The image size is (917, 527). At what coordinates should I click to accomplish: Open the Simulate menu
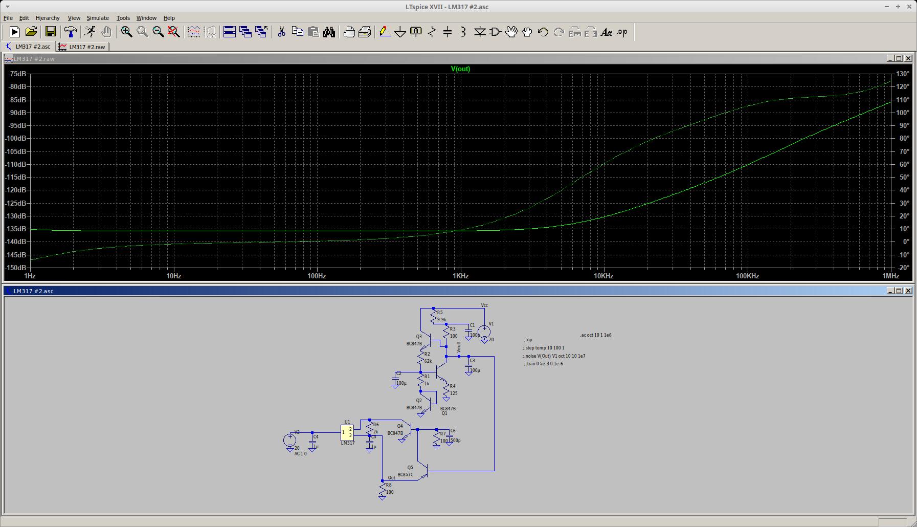tap(98, 18)
